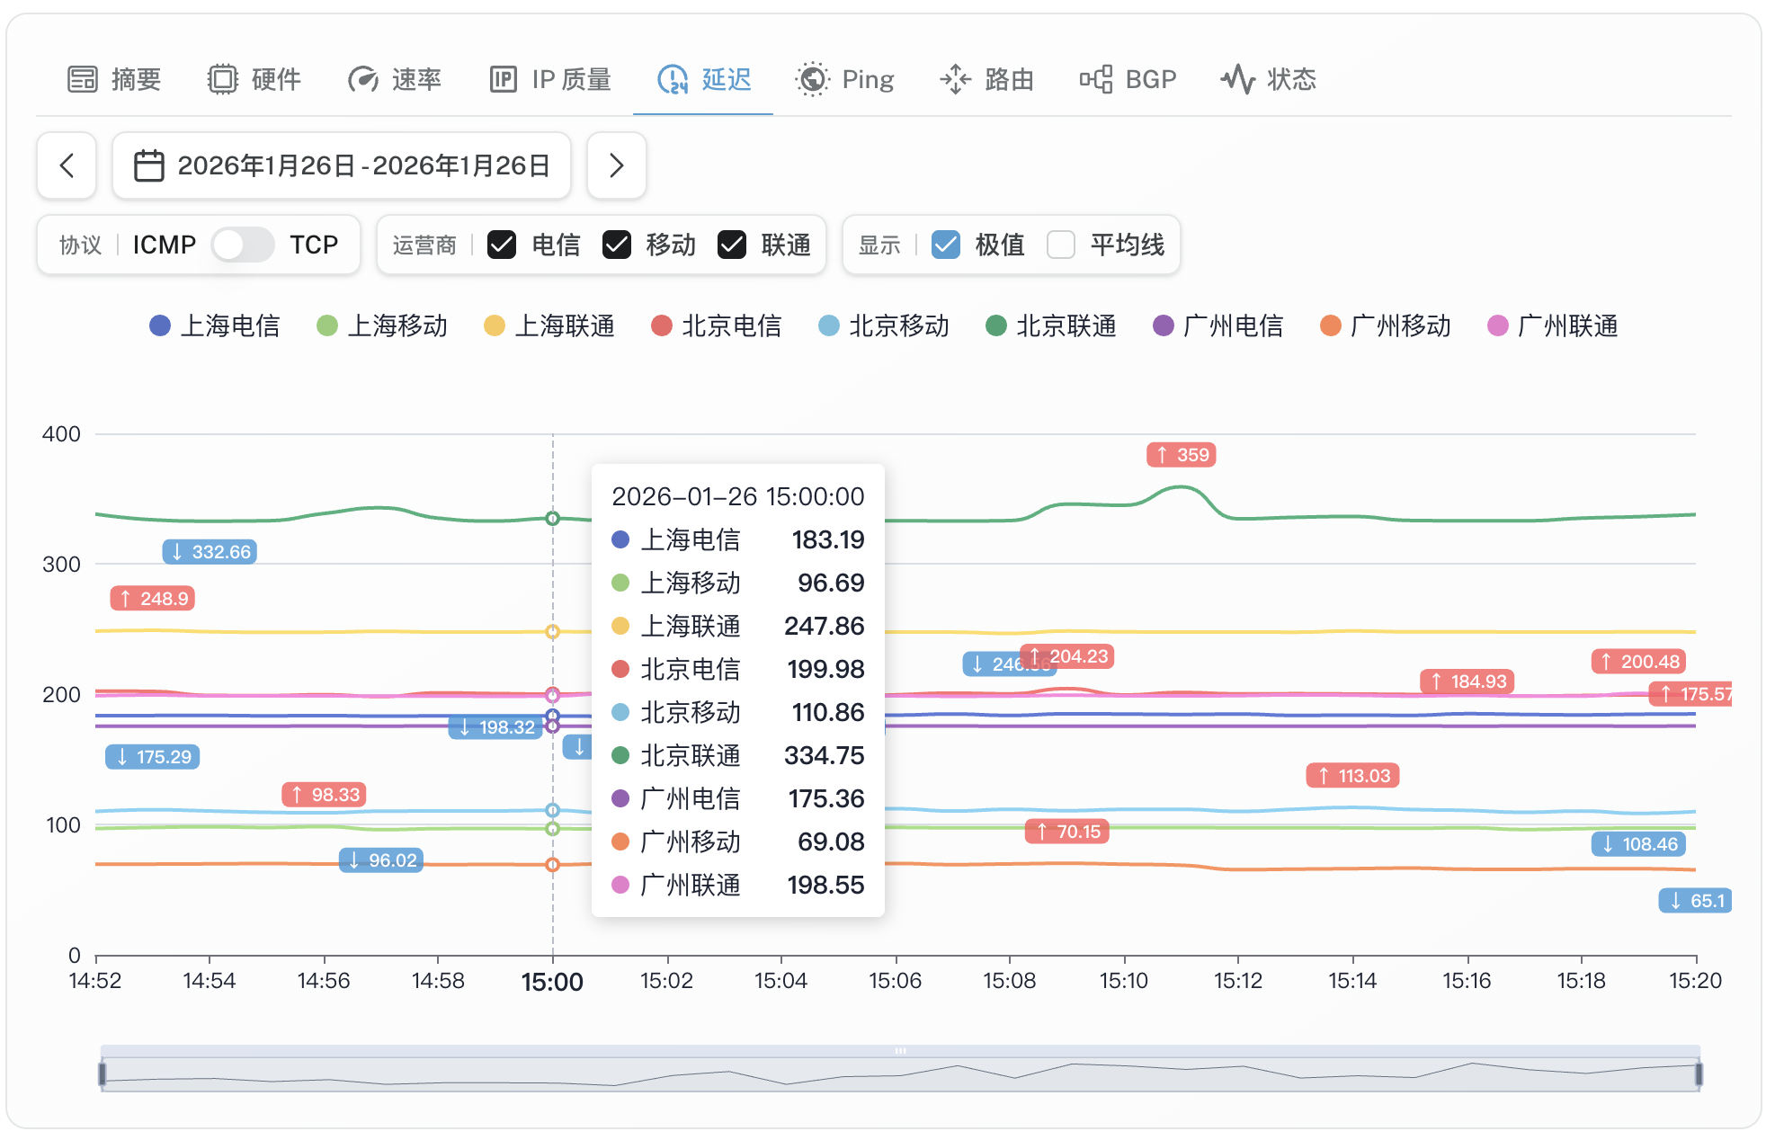Open the date range picker
This screenshot has height=1140, width=1775.
point(342,165)
